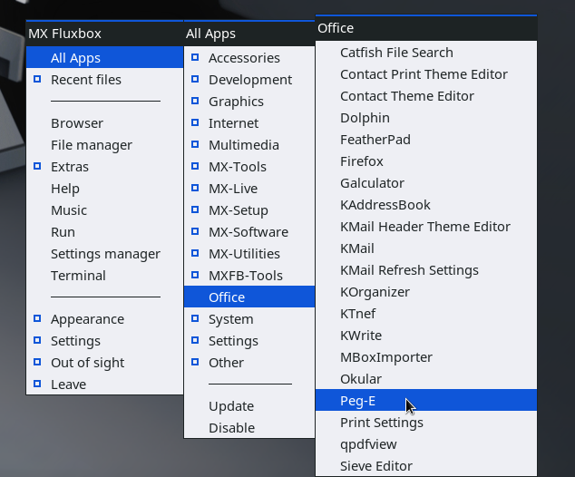Screen dimensions: 575x477
Task: Expand the Leave submenu
Action: [x=104, y=385]
